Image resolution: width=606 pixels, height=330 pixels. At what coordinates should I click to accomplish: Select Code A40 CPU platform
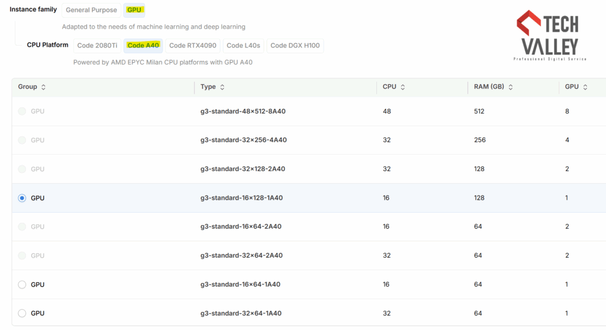(x=143, y=46)
